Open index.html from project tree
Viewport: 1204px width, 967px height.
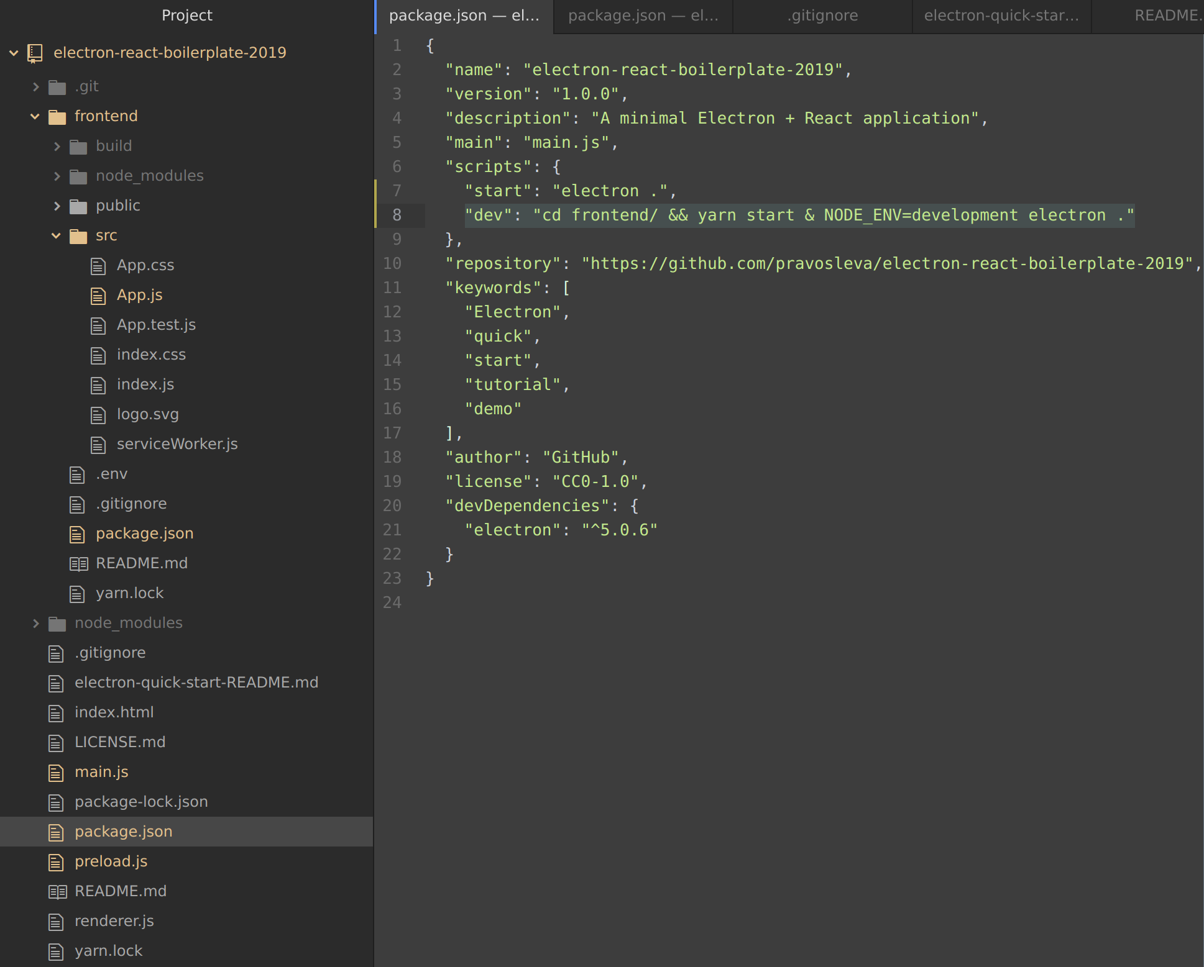(114, 712)
